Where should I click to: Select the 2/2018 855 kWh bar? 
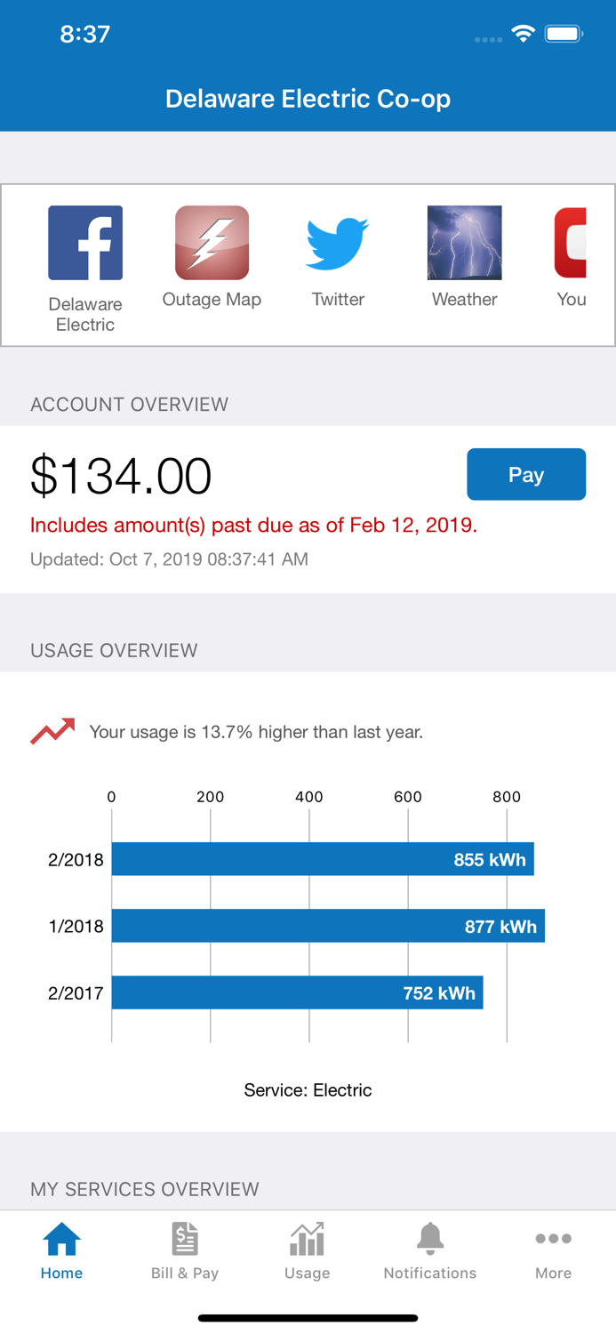point(322,859)
